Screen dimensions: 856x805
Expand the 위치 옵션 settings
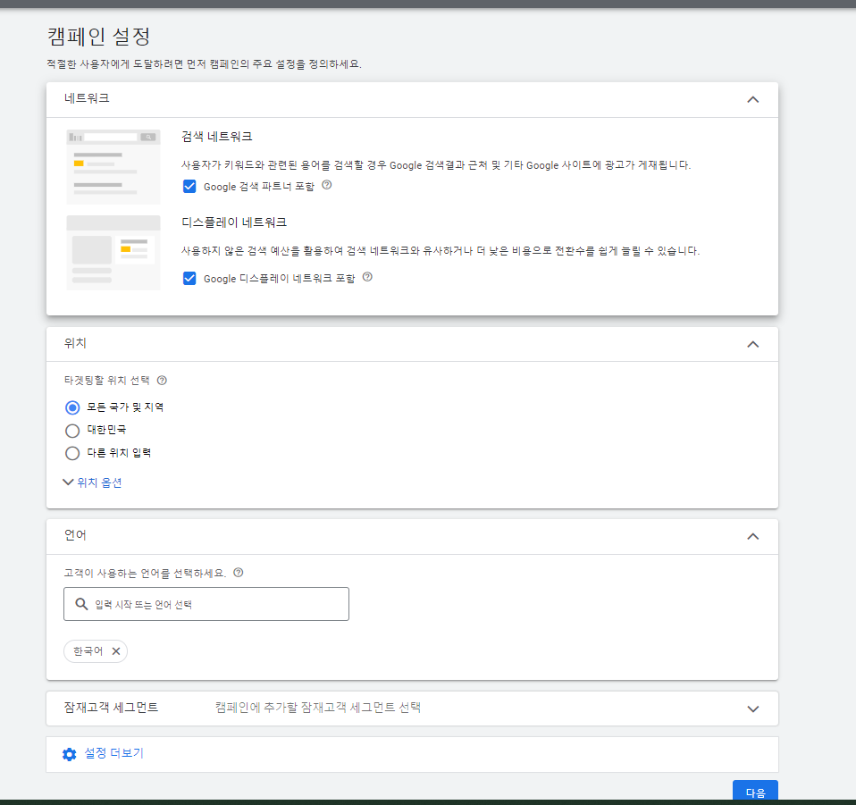click(x=93, y=482)
